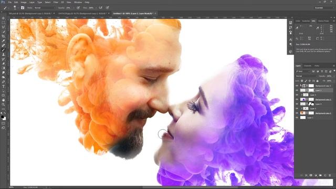Toggle visibility of clipped layer below Layer 4
The width and height of the screenshot is (336, 189).
[x=297, y=109]
